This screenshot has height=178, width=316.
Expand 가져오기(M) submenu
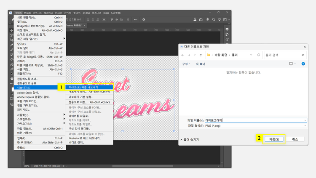coord(40,123)
